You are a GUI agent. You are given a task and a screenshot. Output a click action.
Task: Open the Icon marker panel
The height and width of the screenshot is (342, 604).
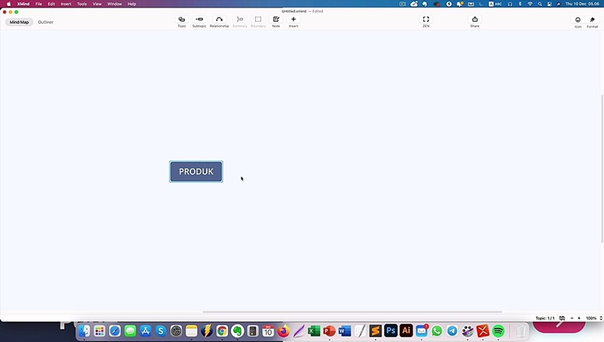pos(578,22)
